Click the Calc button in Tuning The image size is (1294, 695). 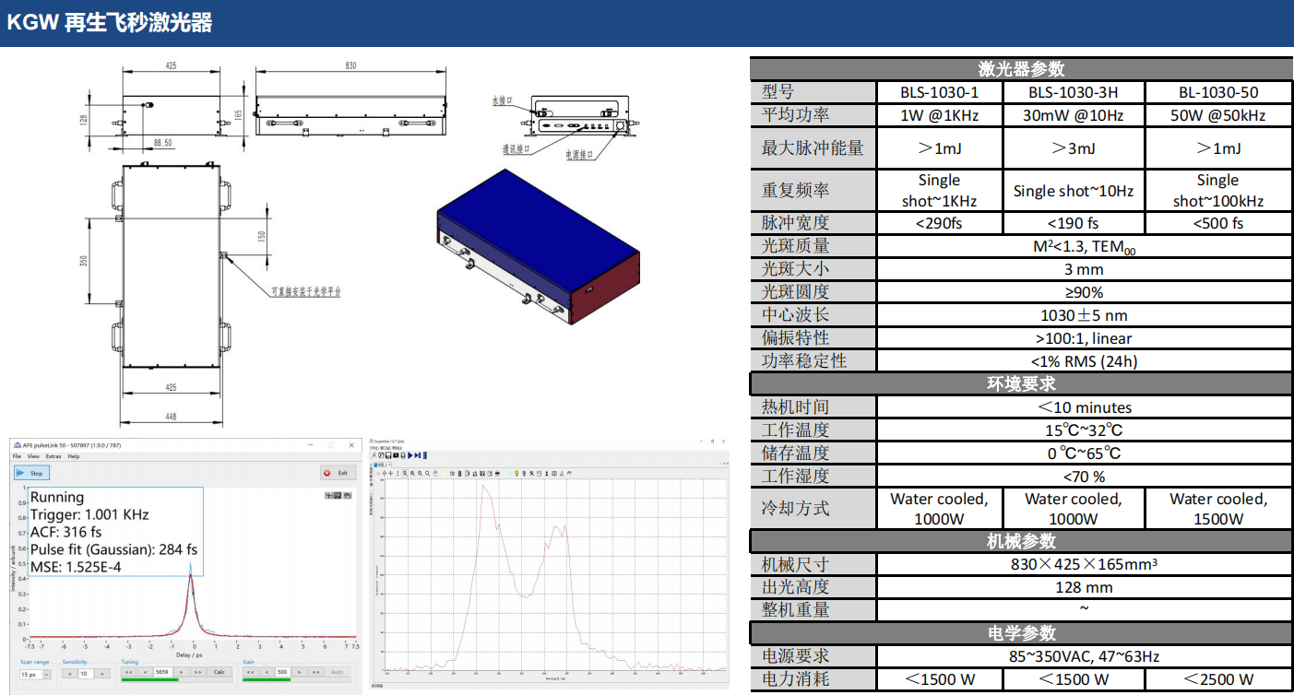coord(220,672)
